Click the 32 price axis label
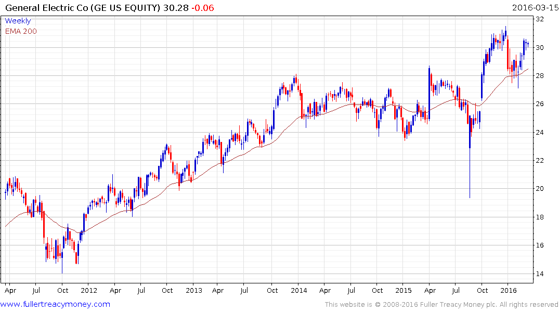Viewport: 559px width, 312px height. 540,19
